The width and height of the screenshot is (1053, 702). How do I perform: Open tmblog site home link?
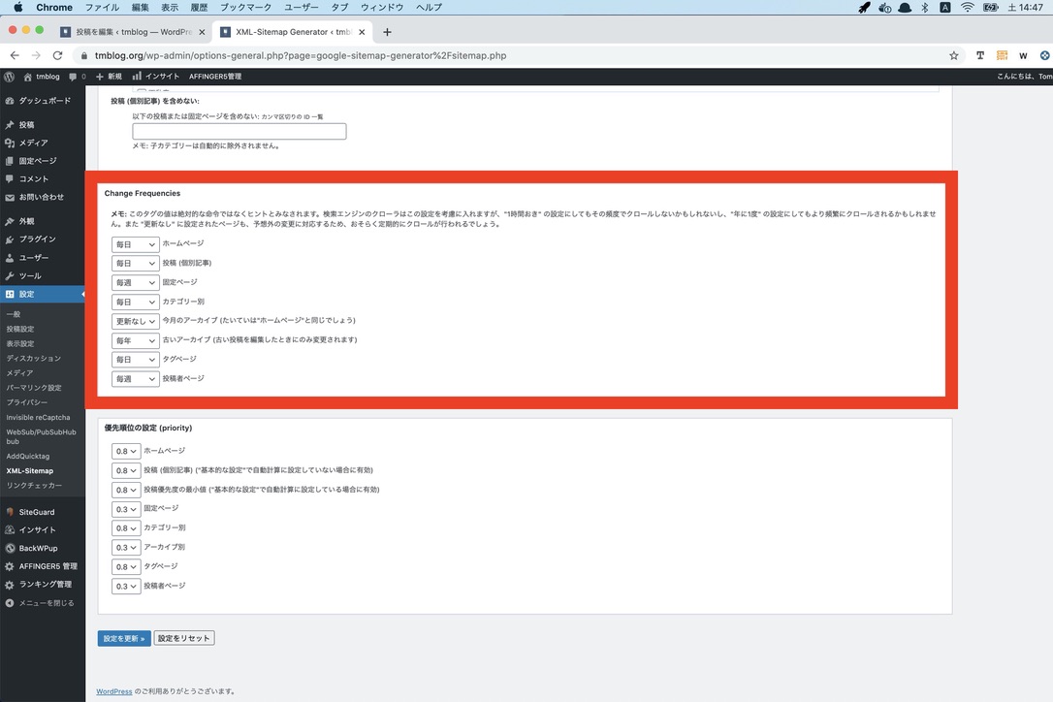(42, 77)
